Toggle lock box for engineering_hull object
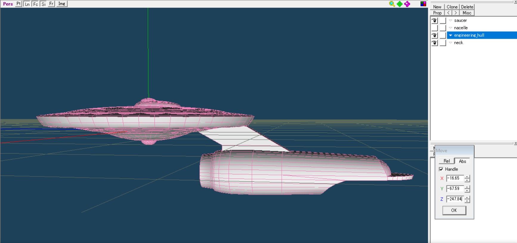 pyautogui.click(x=443, y=35)
